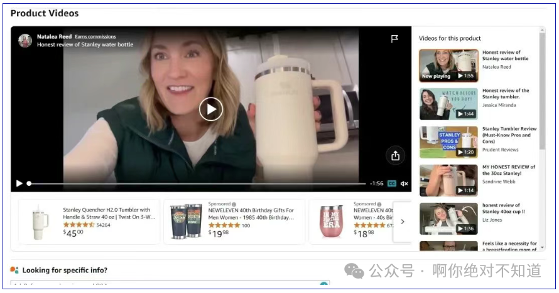The height and width of the screenshot is (293, 559).
Task: Play Liz Jones Stanley 40oz cup video
Action: pos(448,218)
